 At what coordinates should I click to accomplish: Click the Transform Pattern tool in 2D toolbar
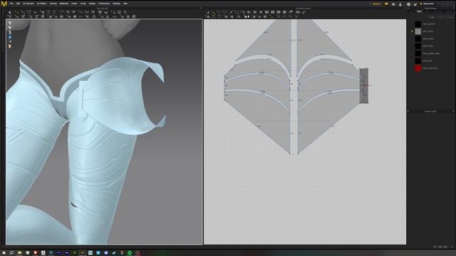[x=207, y=12]
